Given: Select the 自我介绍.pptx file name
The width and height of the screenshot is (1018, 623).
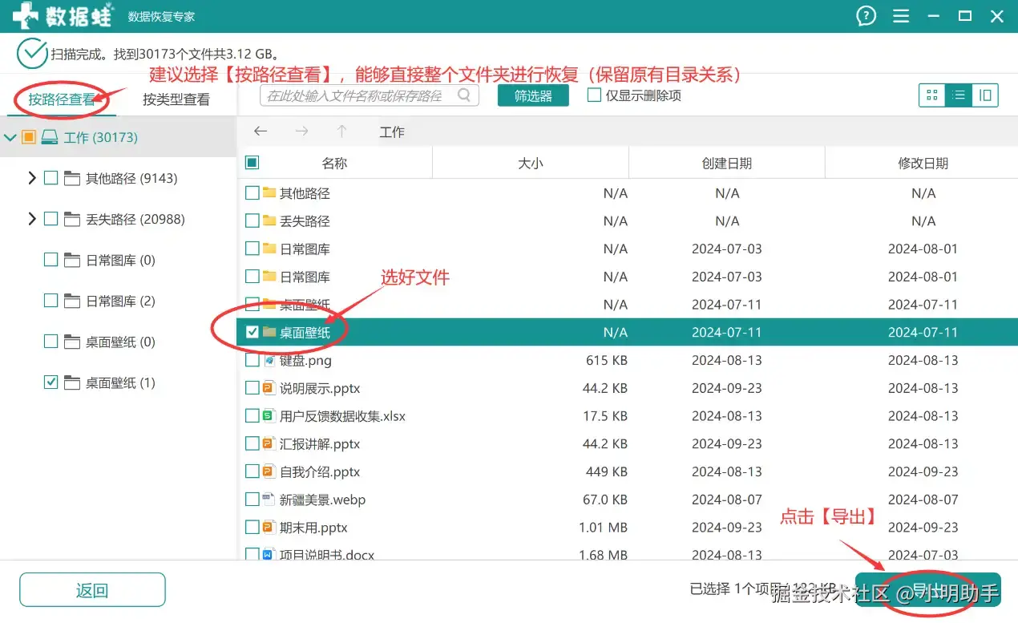Looking at the screenshot, I should click(320, 471).
